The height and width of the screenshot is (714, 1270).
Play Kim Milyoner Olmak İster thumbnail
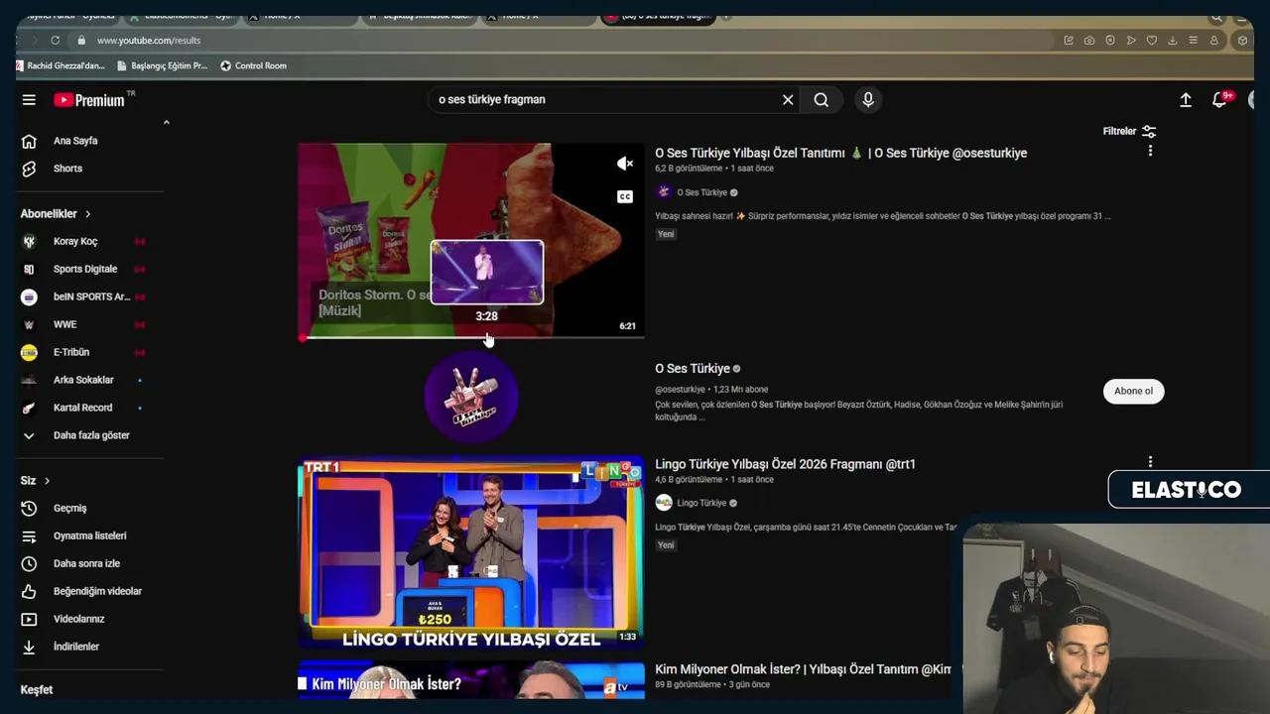[x=471, y=682]
